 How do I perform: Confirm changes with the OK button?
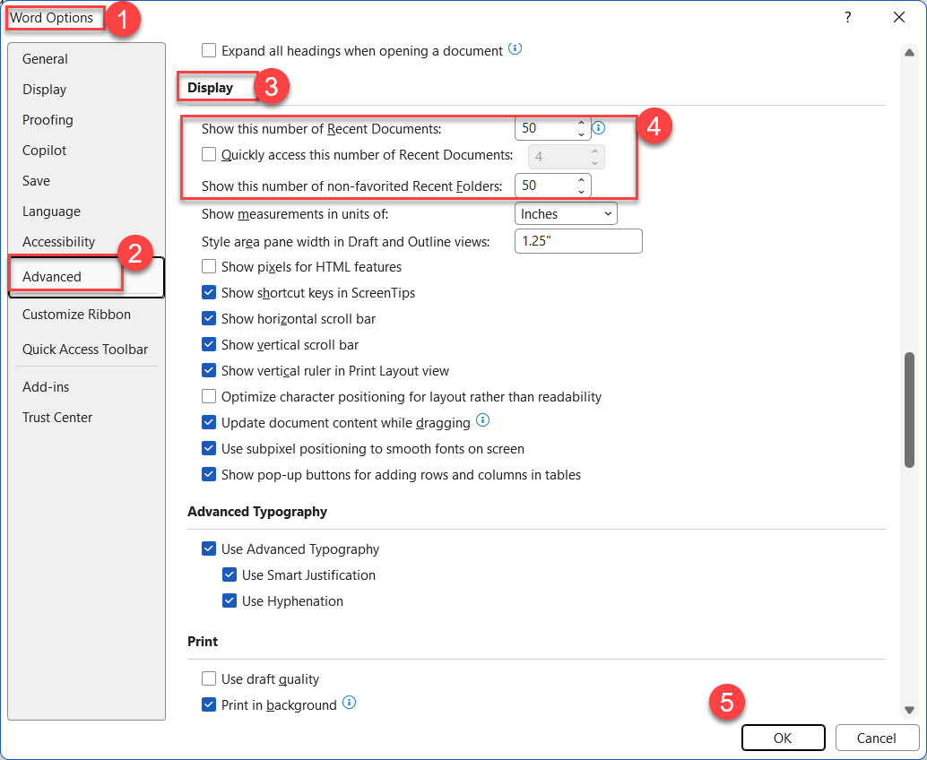click(x=783, y=738)
